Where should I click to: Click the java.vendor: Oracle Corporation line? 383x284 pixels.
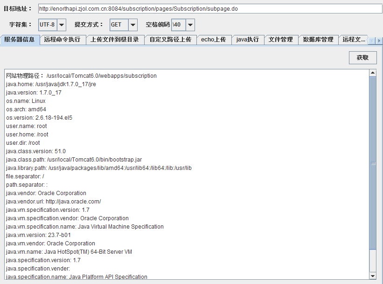pos(46,193)
